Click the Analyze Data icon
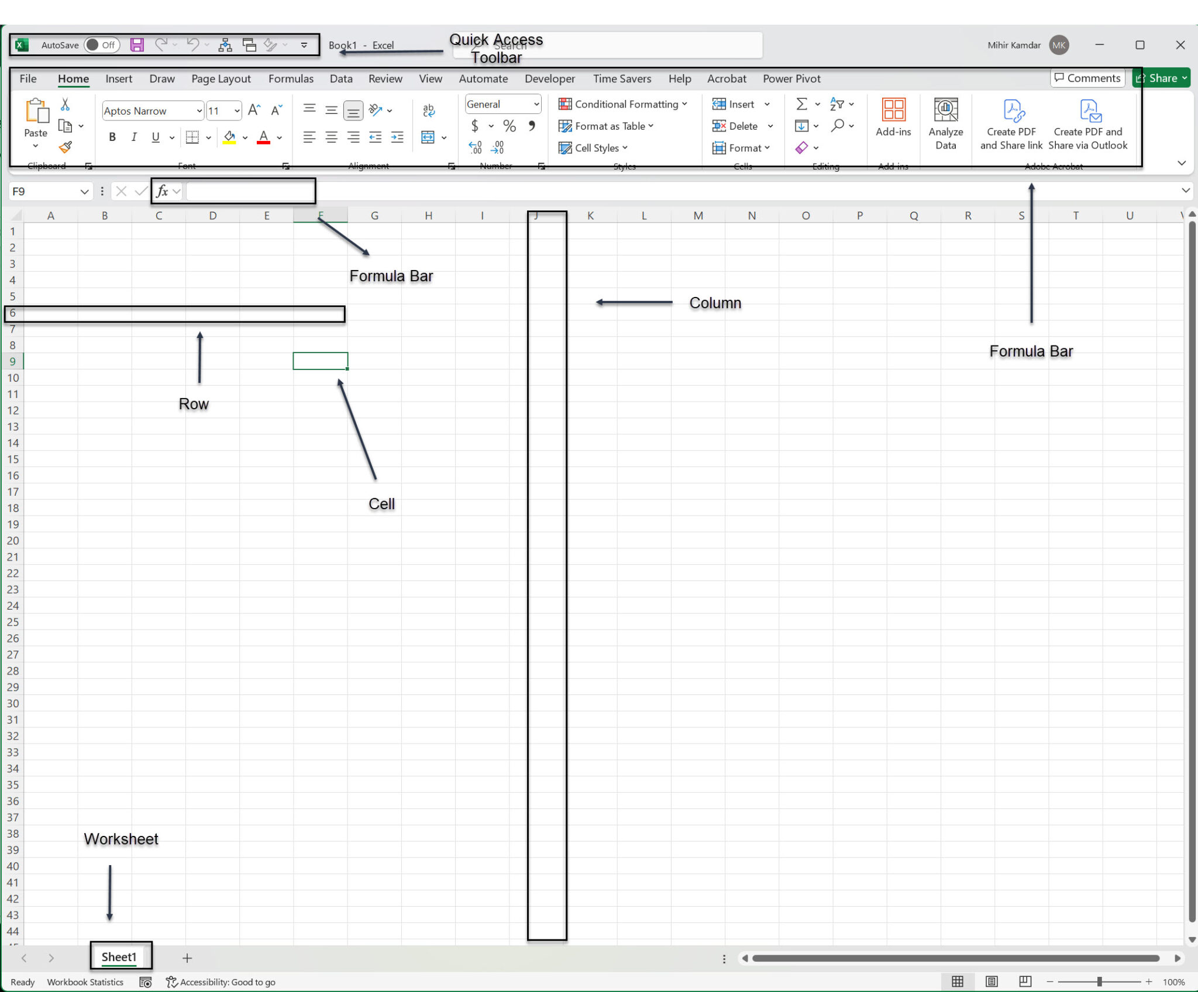 pyautogui.click(x=945, y=110)
